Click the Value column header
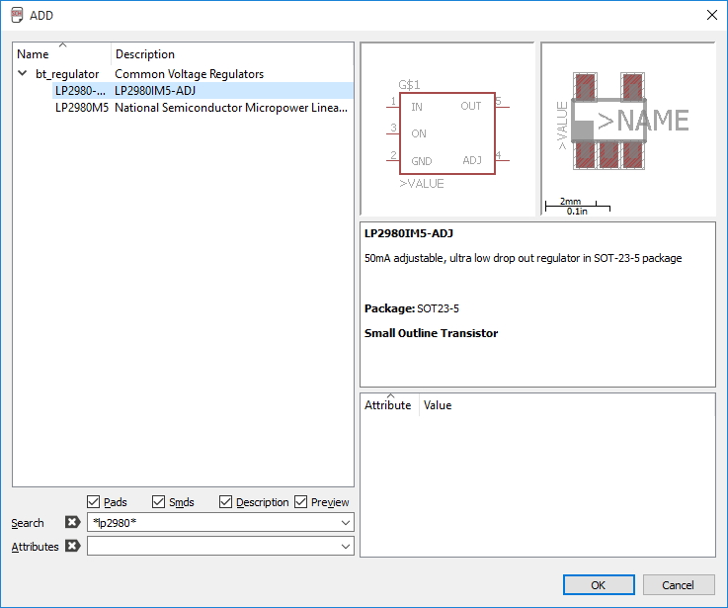The height and width of the screenshot is (608, 728). click(566, 405)
